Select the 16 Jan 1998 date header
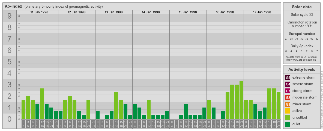 (225, 12)
